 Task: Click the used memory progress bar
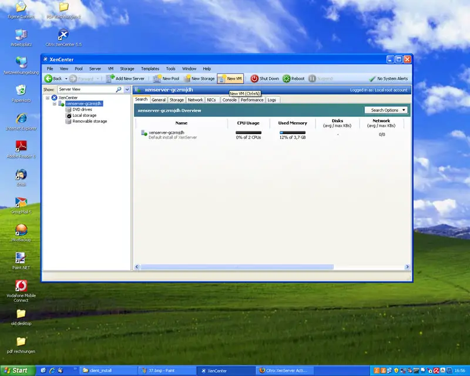pos(293,133)
